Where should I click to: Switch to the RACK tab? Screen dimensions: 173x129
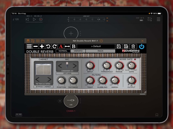[x=101, y=51]
